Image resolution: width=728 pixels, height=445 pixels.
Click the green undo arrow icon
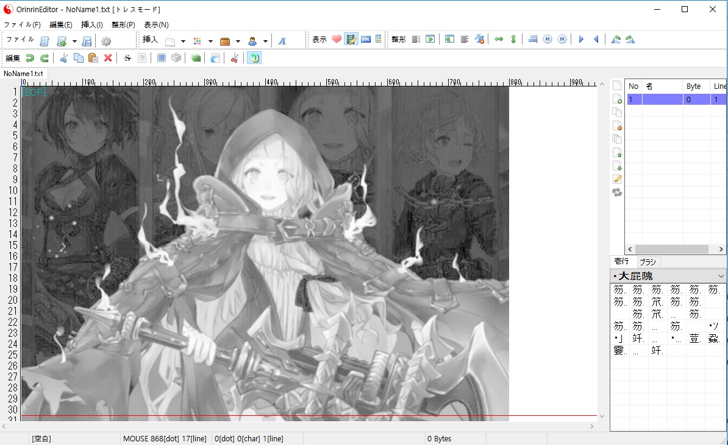coord(30,58)
